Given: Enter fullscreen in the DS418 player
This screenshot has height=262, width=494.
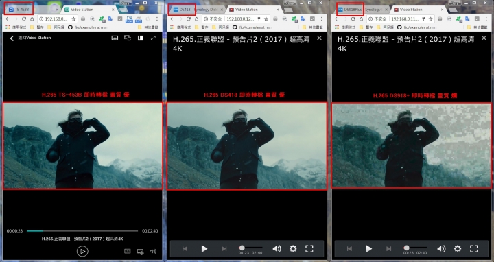Looking at the screenshot, I should click(x=309, y=248).
